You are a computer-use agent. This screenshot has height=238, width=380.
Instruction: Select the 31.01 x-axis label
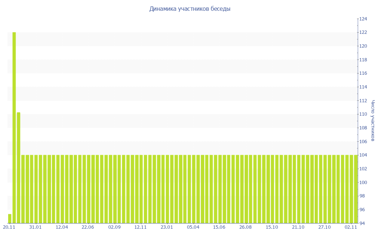click(x=35, y=227)
